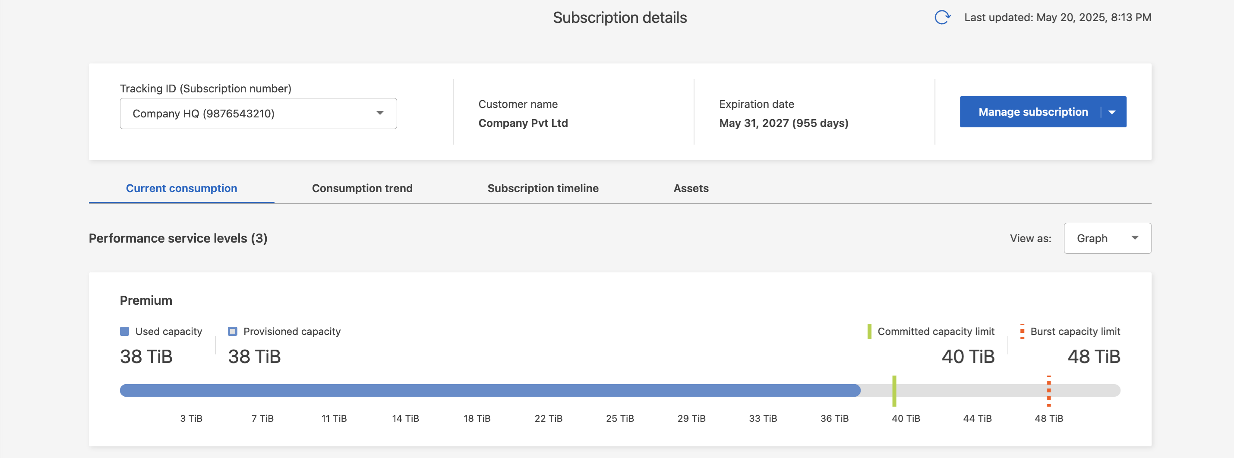Switch to the Consumption trend tab
This screenshot has height=458, width=1234.
362,188
